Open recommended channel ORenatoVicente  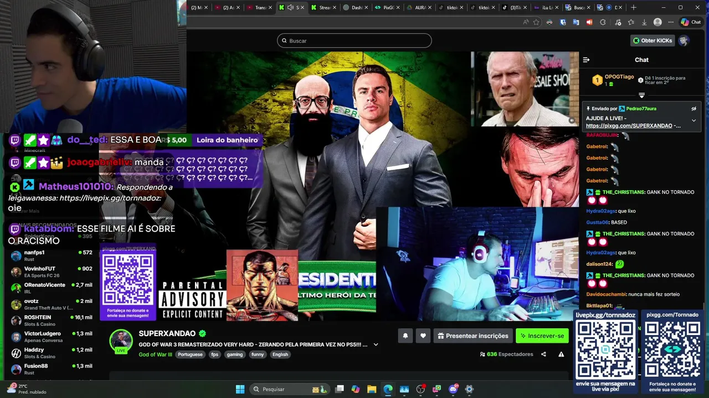coord(52,288)
